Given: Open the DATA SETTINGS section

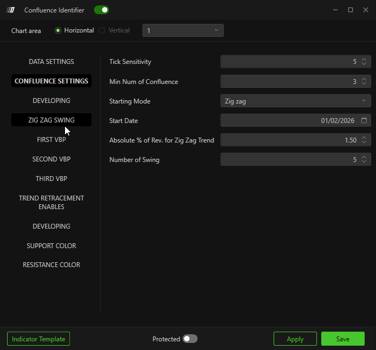Looking at the screenshot, I should (51, 62).
